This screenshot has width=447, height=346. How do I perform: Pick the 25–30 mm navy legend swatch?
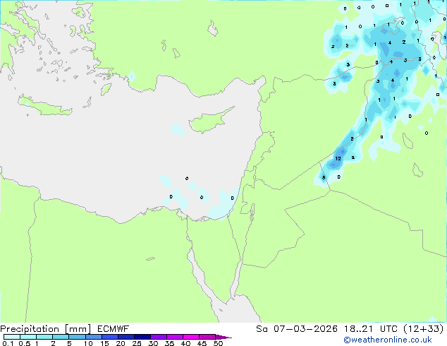click(x=142, y=337)
